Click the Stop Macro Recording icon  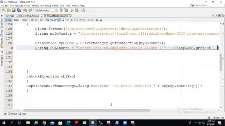[92, 20]
